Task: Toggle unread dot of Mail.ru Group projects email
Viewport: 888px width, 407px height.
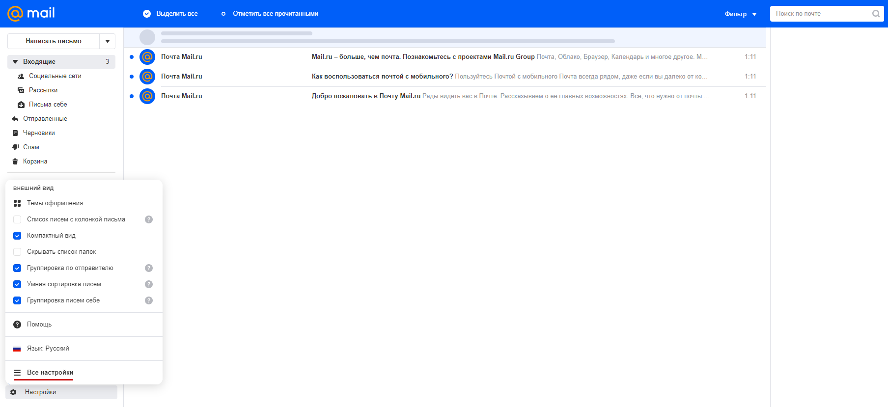Action: coord(132,57)
